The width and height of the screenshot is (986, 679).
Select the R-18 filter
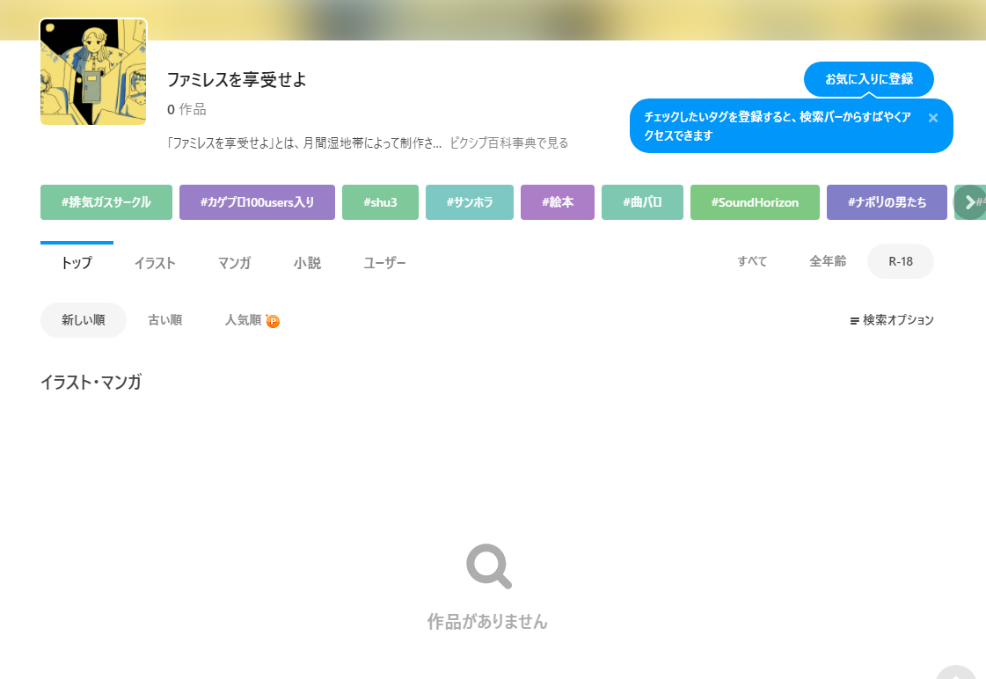[x=900, y=261]
